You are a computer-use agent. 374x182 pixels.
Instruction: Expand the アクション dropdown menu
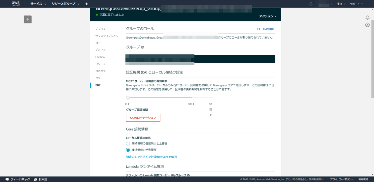[268, 16]
